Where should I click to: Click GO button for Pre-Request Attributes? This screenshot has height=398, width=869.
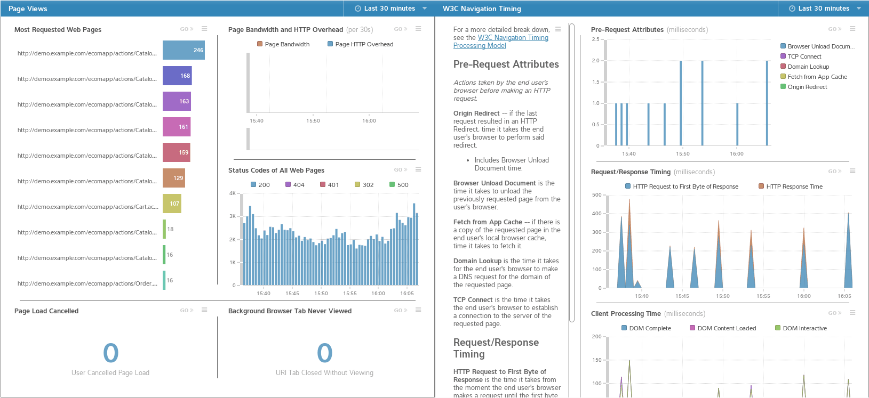pyautogui.click(x=835, y=29)
